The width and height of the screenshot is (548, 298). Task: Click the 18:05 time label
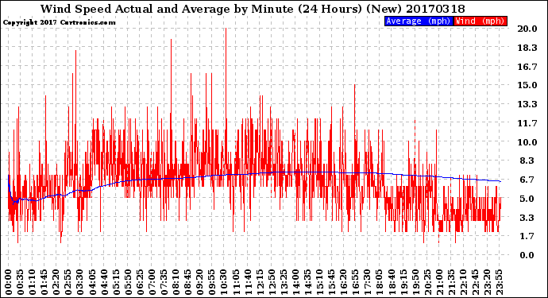[x=380, y=282]
